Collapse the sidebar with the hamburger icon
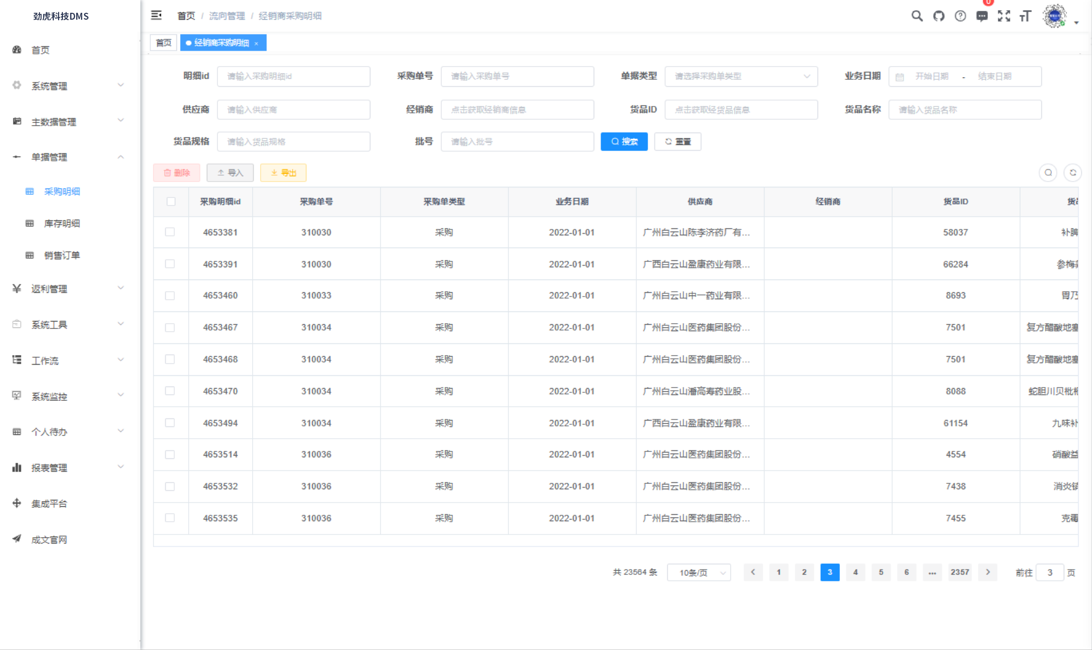Viewport: 1092px width, 650px height. (x=157, y=15)
